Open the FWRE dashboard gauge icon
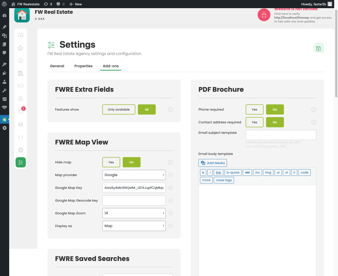Screen dimensions: 338x276 21,35
